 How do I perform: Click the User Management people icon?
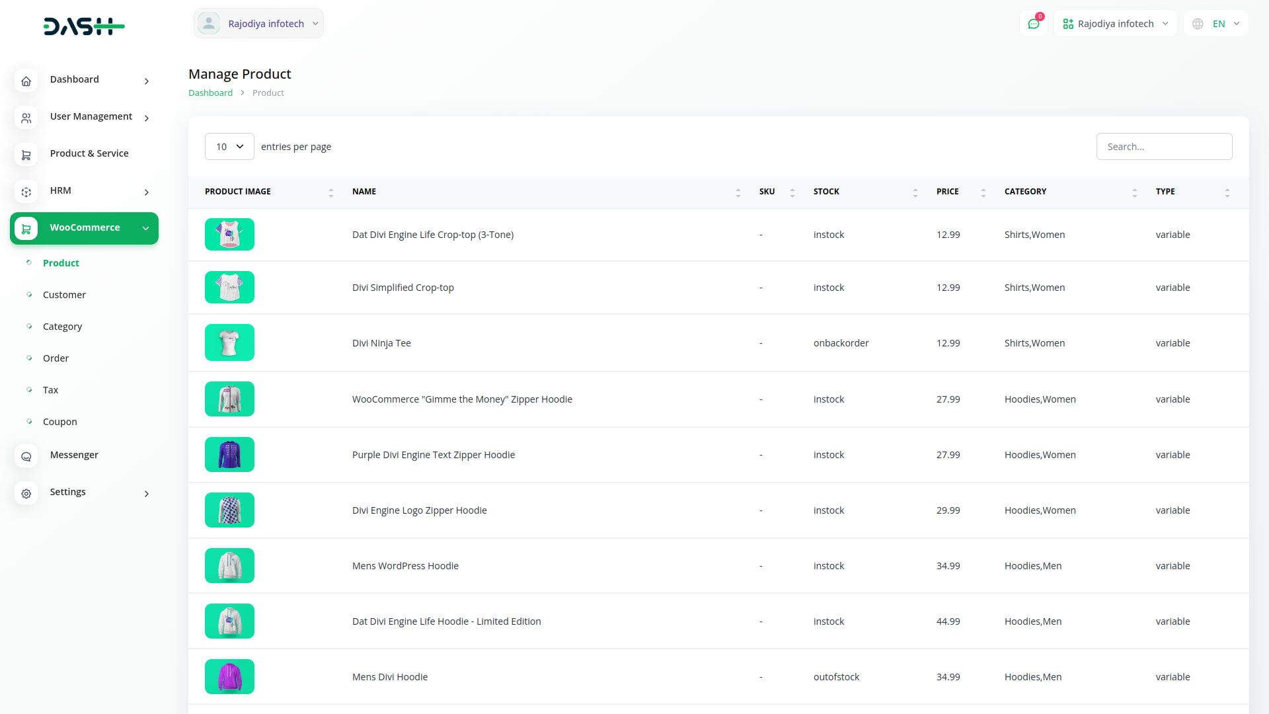[x=26, y=118]
